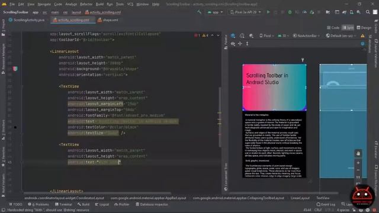The image size is (379, 213).
Task: Click the pan hand tool in preview
Action: point(358,154)
